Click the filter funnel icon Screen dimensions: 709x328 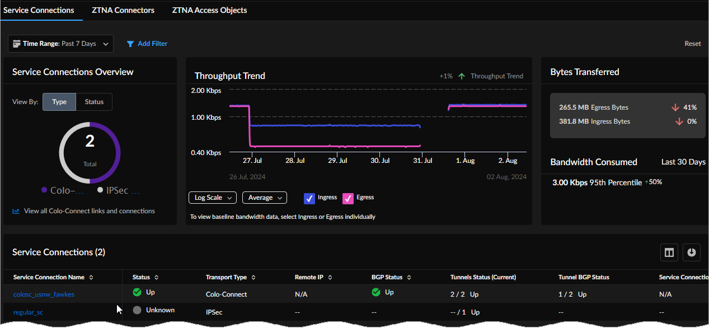click(x=130, y=44)
